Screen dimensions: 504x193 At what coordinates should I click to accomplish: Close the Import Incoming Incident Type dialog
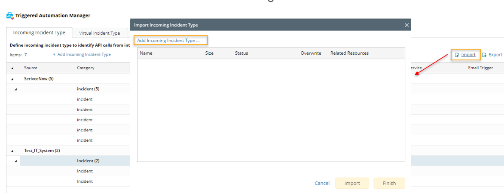coord(406,25)
